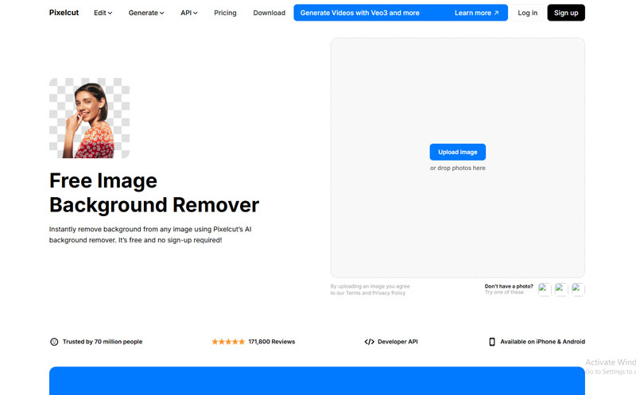Click the smiley face trusted icon
Viewport: 636px width, 395px height.
pos(54,342)
